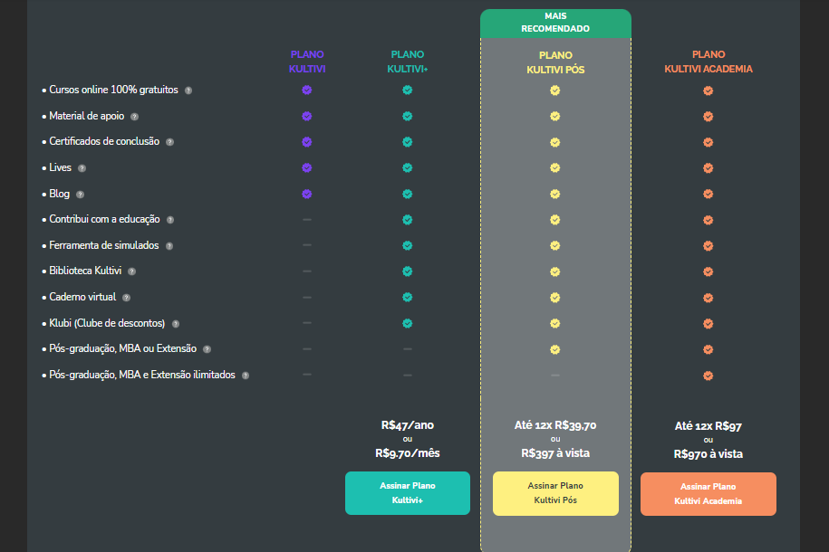
Task: Open the help tooltip for Certificados de conclusão
Action: [x=169, y=142]
